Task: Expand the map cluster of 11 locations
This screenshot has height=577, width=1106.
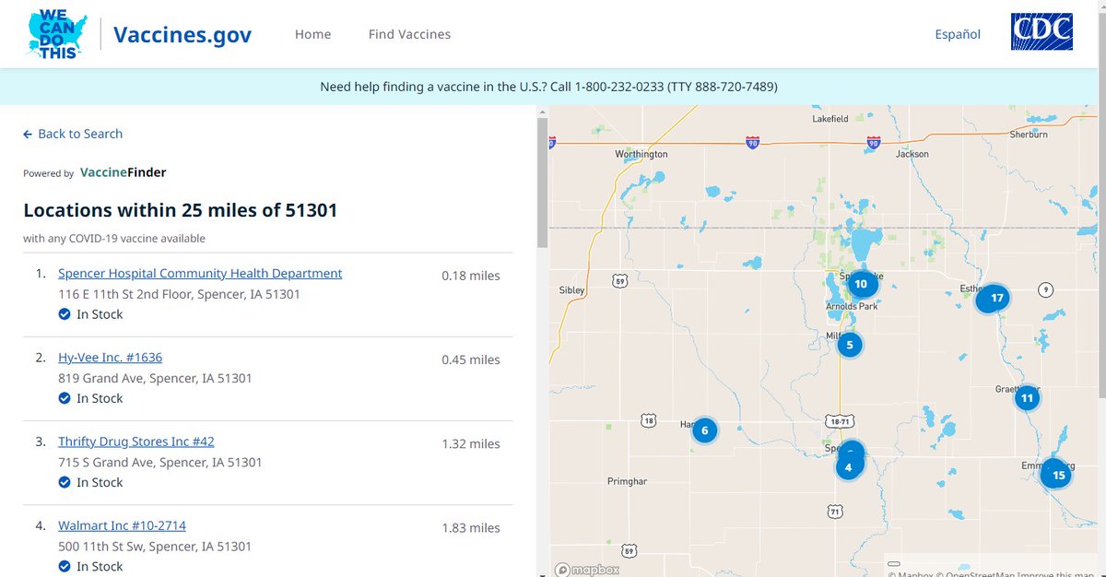Action: click(x=1027, y=398)
